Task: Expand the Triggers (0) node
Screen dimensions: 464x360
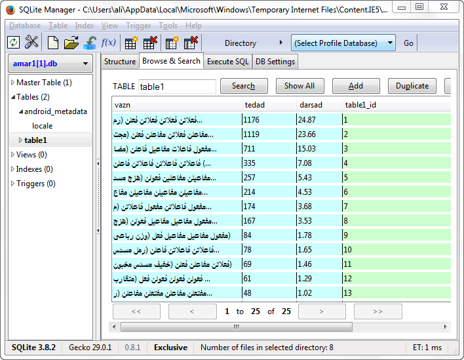Action: click(12, 184)
